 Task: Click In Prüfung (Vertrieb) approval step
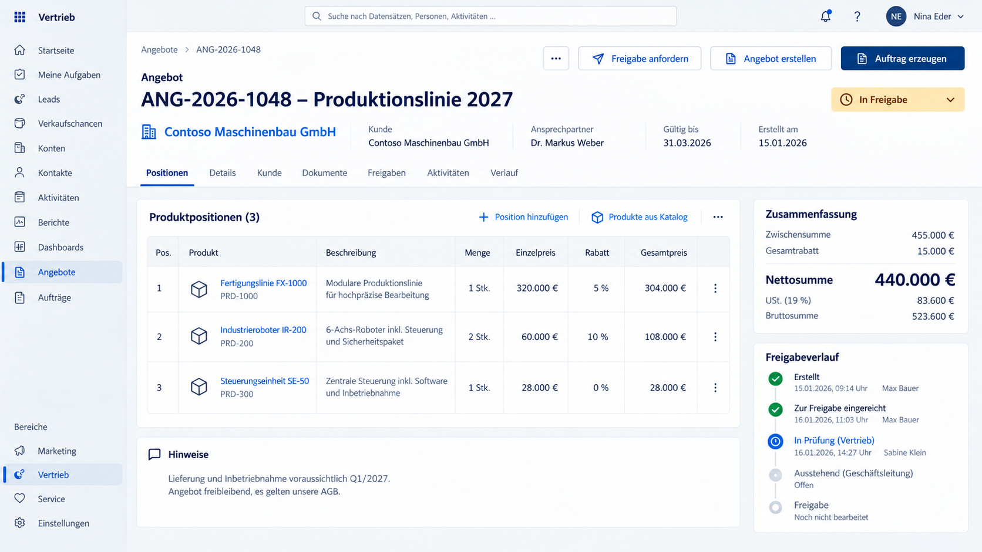click(x=834, y=441)
